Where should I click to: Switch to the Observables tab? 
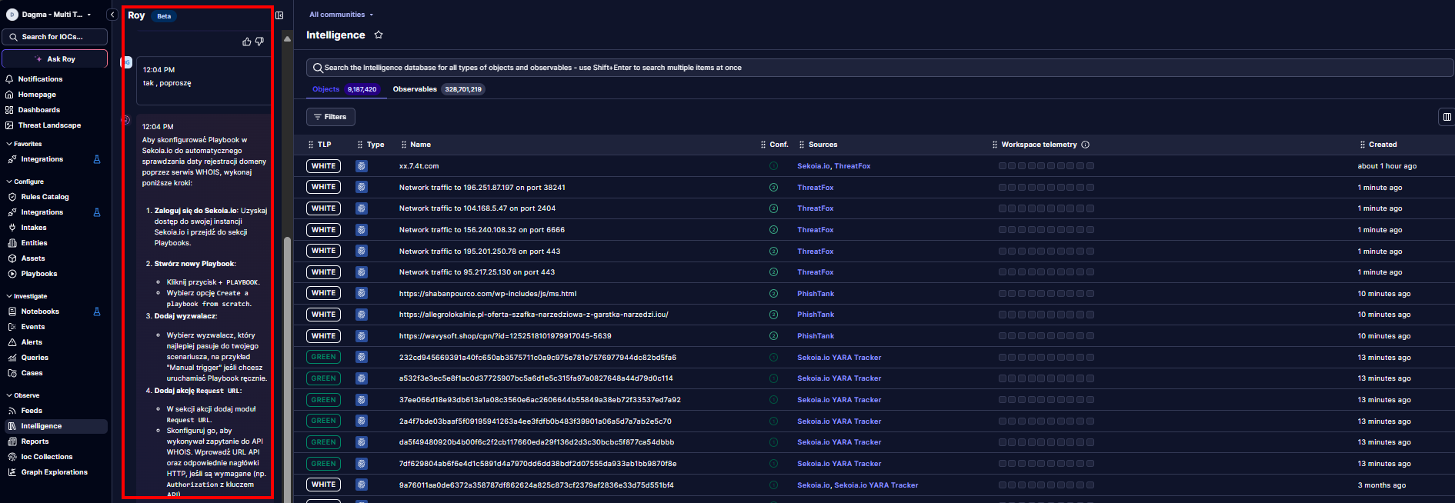415,89
